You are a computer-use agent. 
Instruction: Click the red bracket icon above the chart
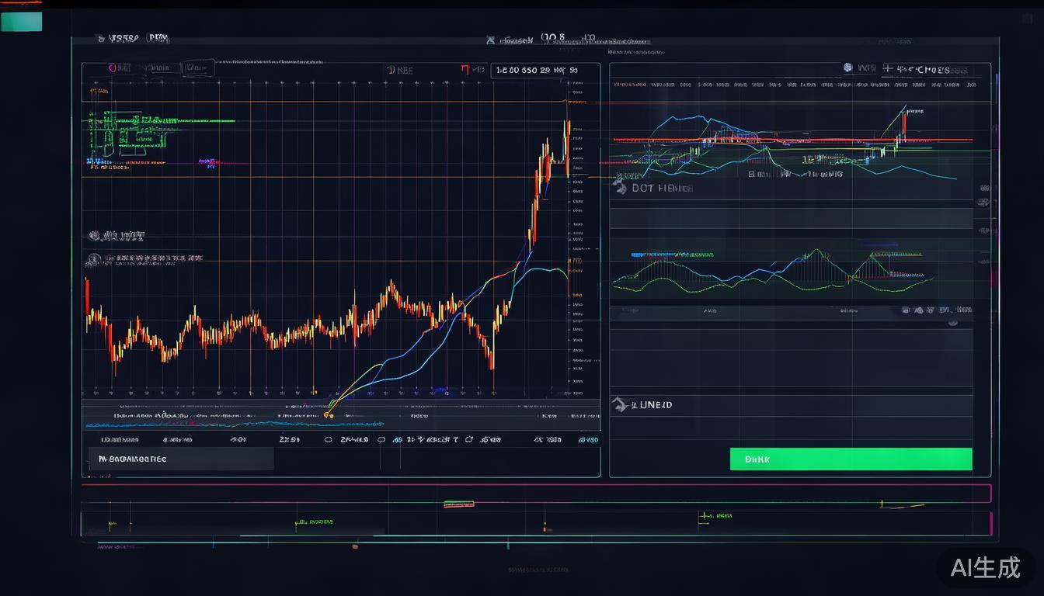point(465,70)
